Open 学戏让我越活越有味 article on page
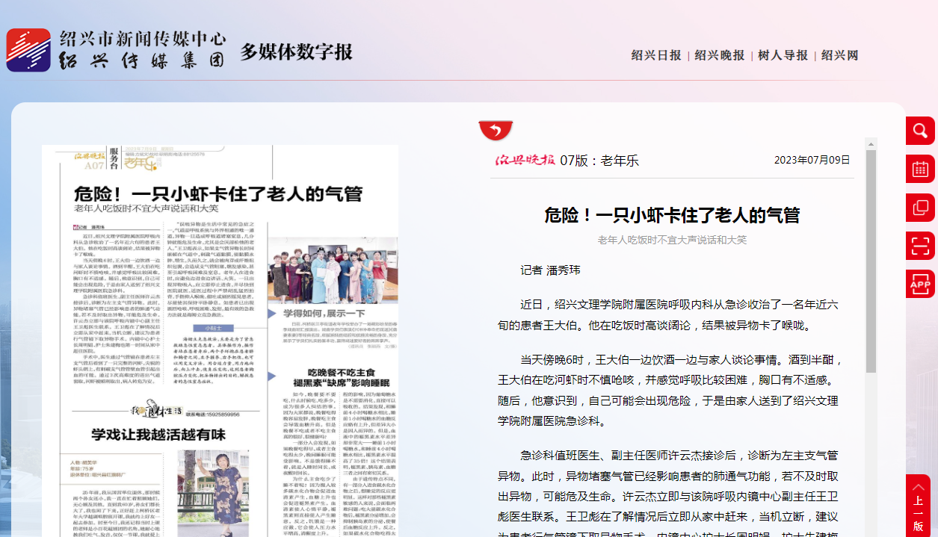Image resolution: width=938 pixels, height=537 pixels. (x=158, y=435)
